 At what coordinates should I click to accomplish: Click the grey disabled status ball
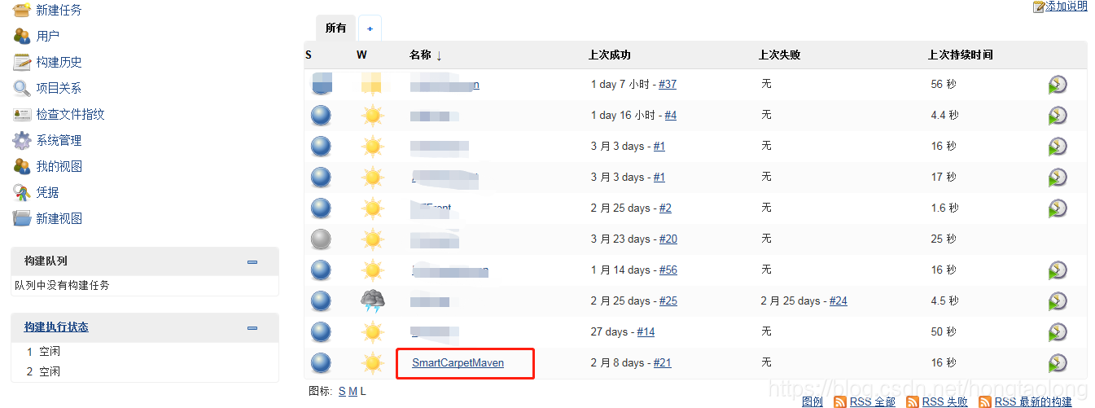[x=322, y=239]
